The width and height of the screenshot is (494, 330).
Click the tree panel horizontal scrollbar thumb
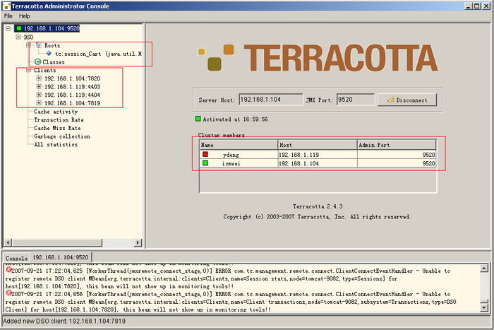(x=57, y=242)
